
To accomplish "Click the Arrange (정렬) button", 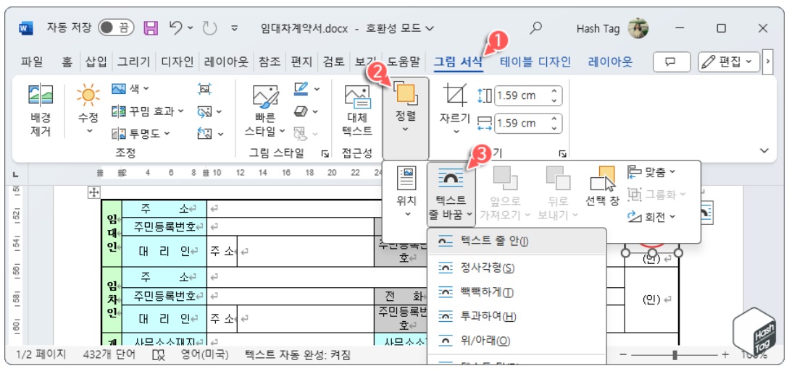I will point(406,118).
